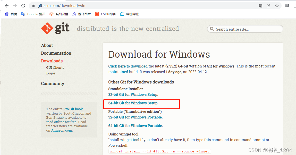Open 系列课程 bookmark

59,14
